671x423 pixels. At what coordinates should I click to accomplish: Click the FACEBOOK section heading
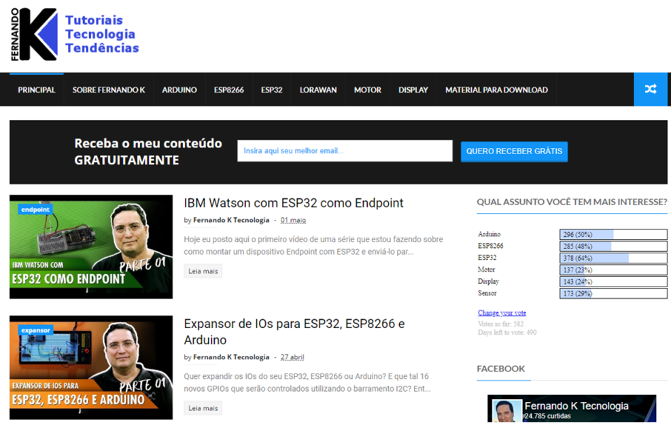(500, 369)
